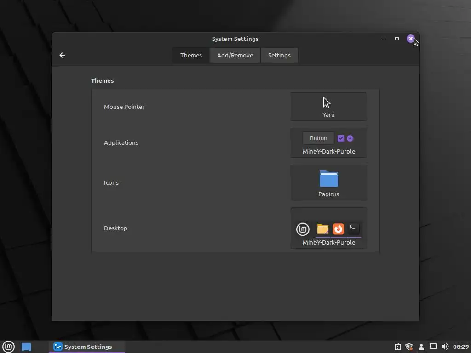471x353 pixels.
Task: Open the Applications theme selector Mint-Y-Dark-Purple
Action: click(x=328, y=142)
